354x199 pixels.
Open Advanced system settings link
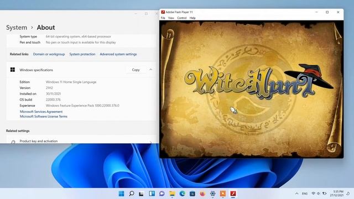coord(118,54)
